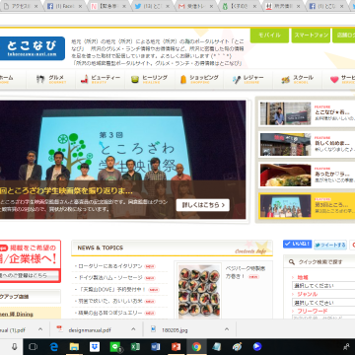Click the ご登録はこちら registration button

[x=29, y=275]
